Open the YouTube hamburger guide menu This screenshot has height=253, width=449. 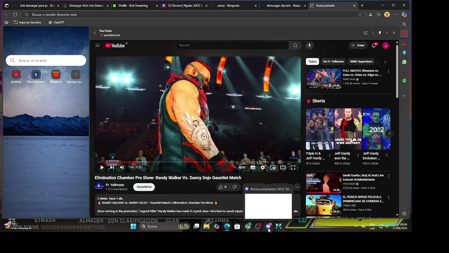point(98,45)
